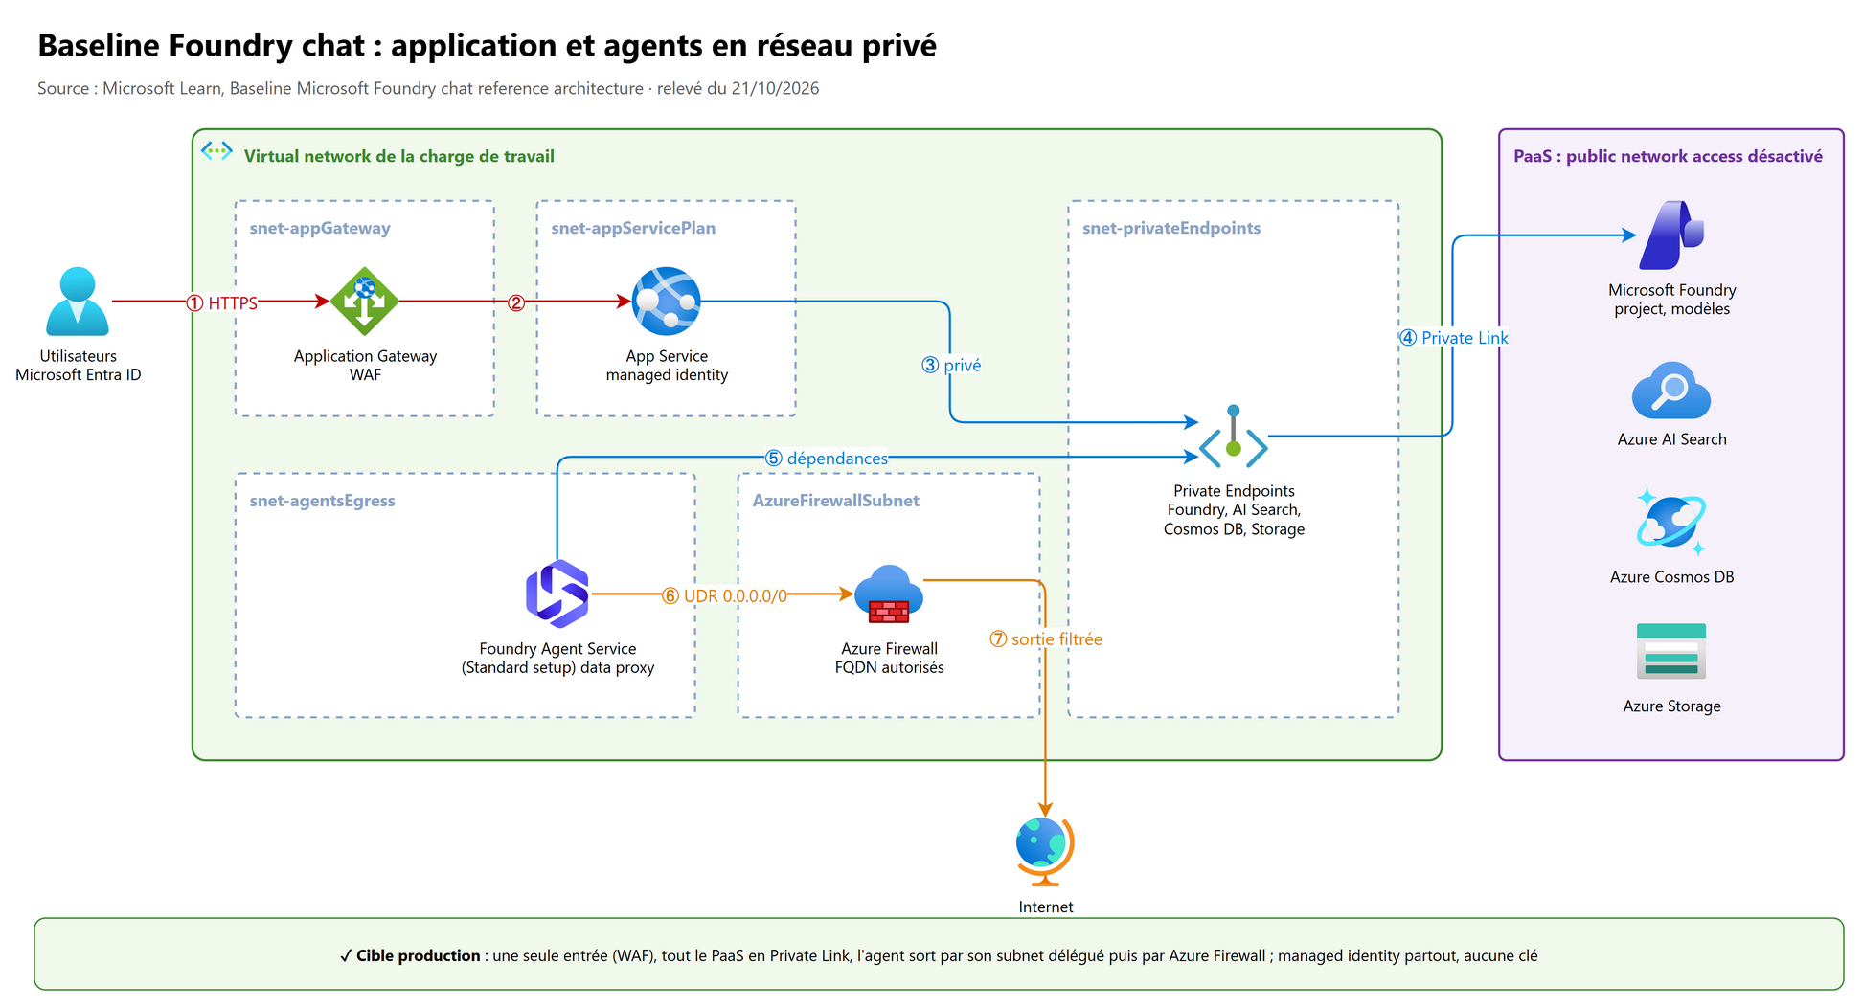Click the '⑤ dépendances' connector label
Image resolution: width=1863 pixels, height=1008 pixels.
(x=827, y=459)
